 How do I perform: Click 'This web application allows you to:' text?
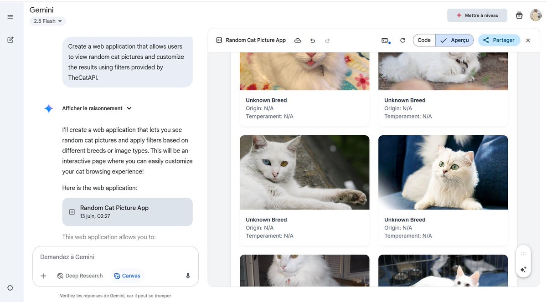[109, 237]
